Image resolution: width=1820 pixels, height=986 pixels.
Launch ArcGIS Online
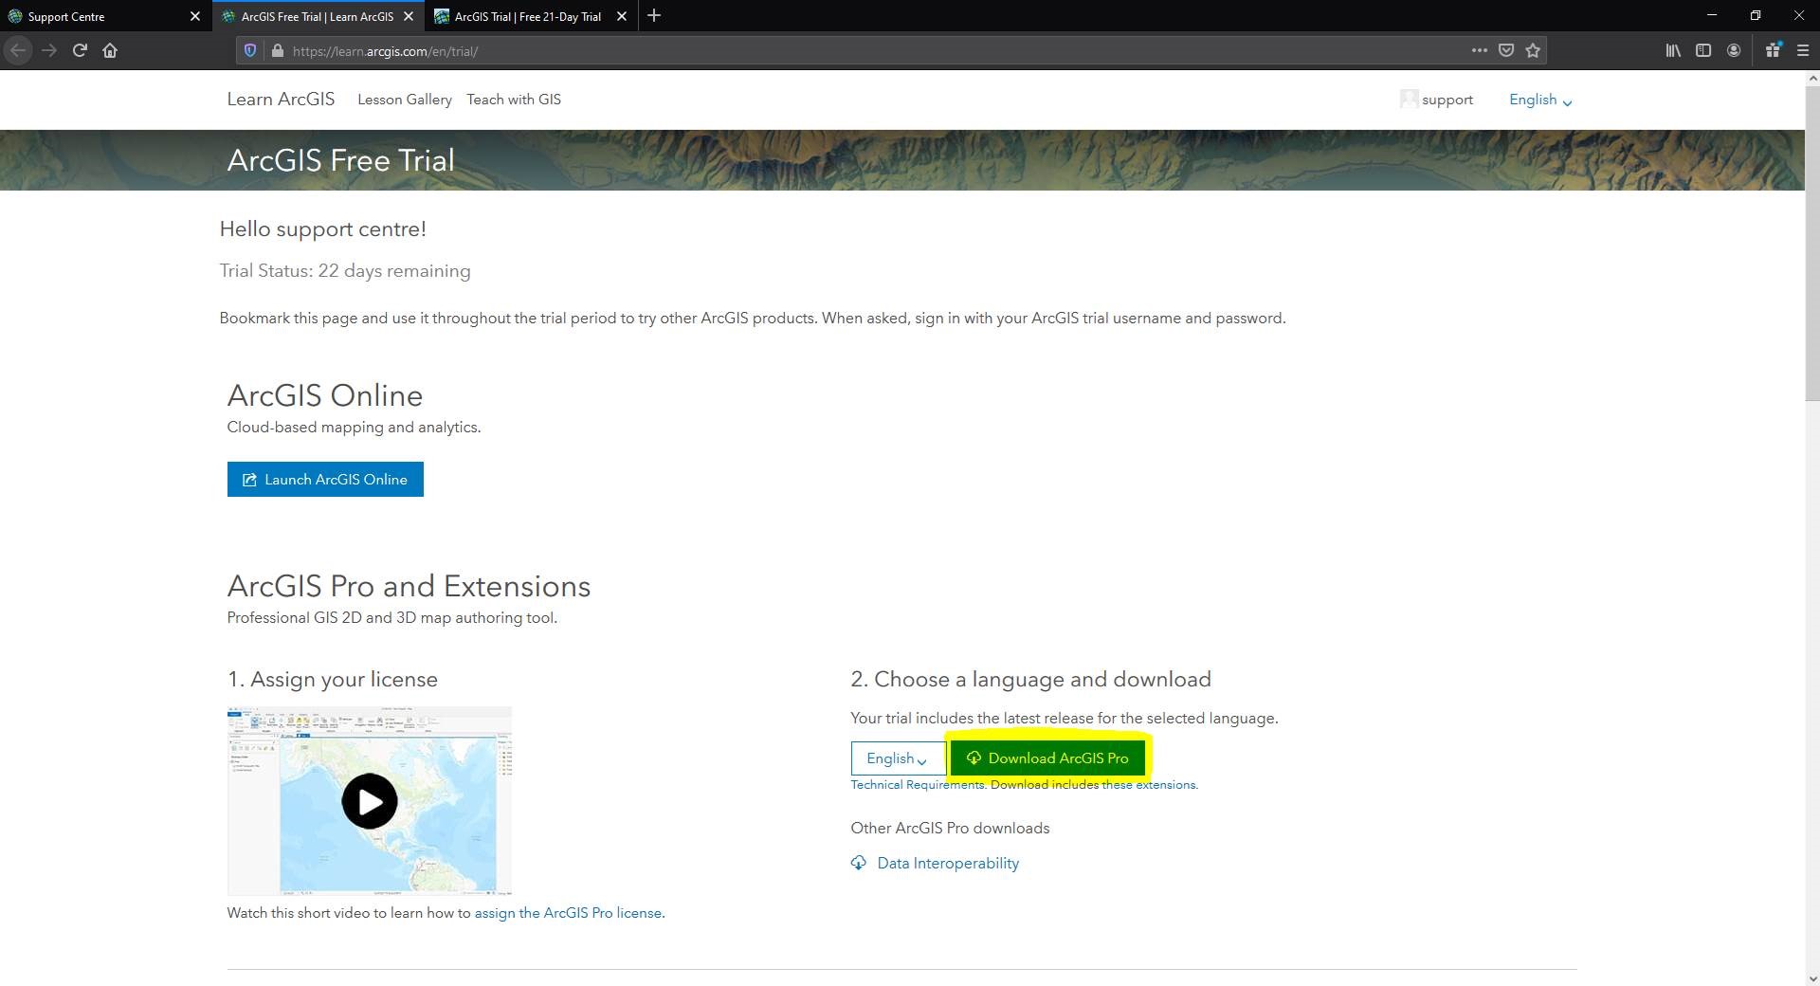click(325, 480)
